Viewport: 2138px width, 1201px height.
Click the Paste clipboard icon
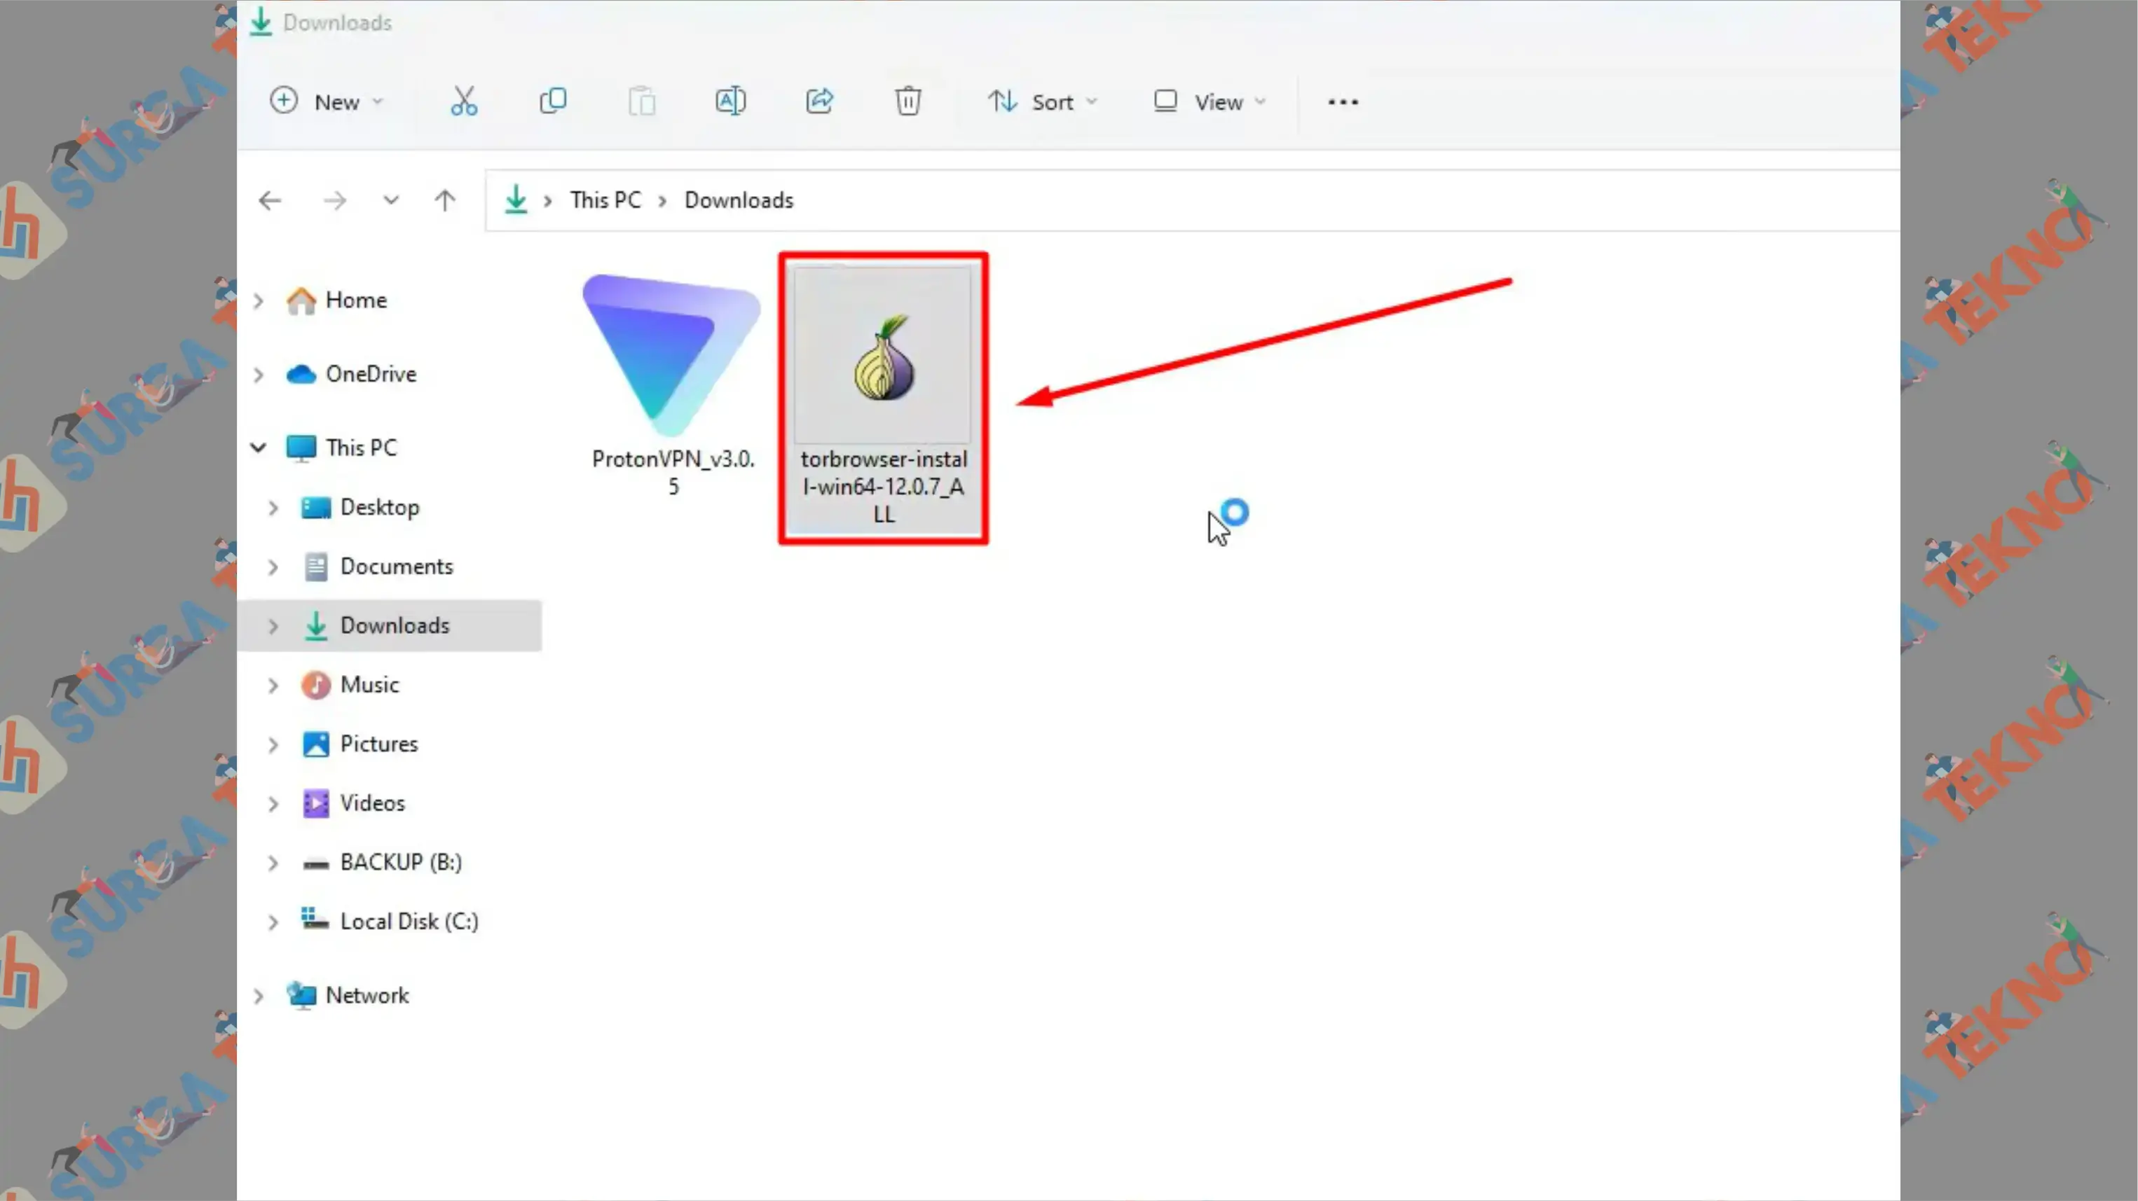pos(642,101)
